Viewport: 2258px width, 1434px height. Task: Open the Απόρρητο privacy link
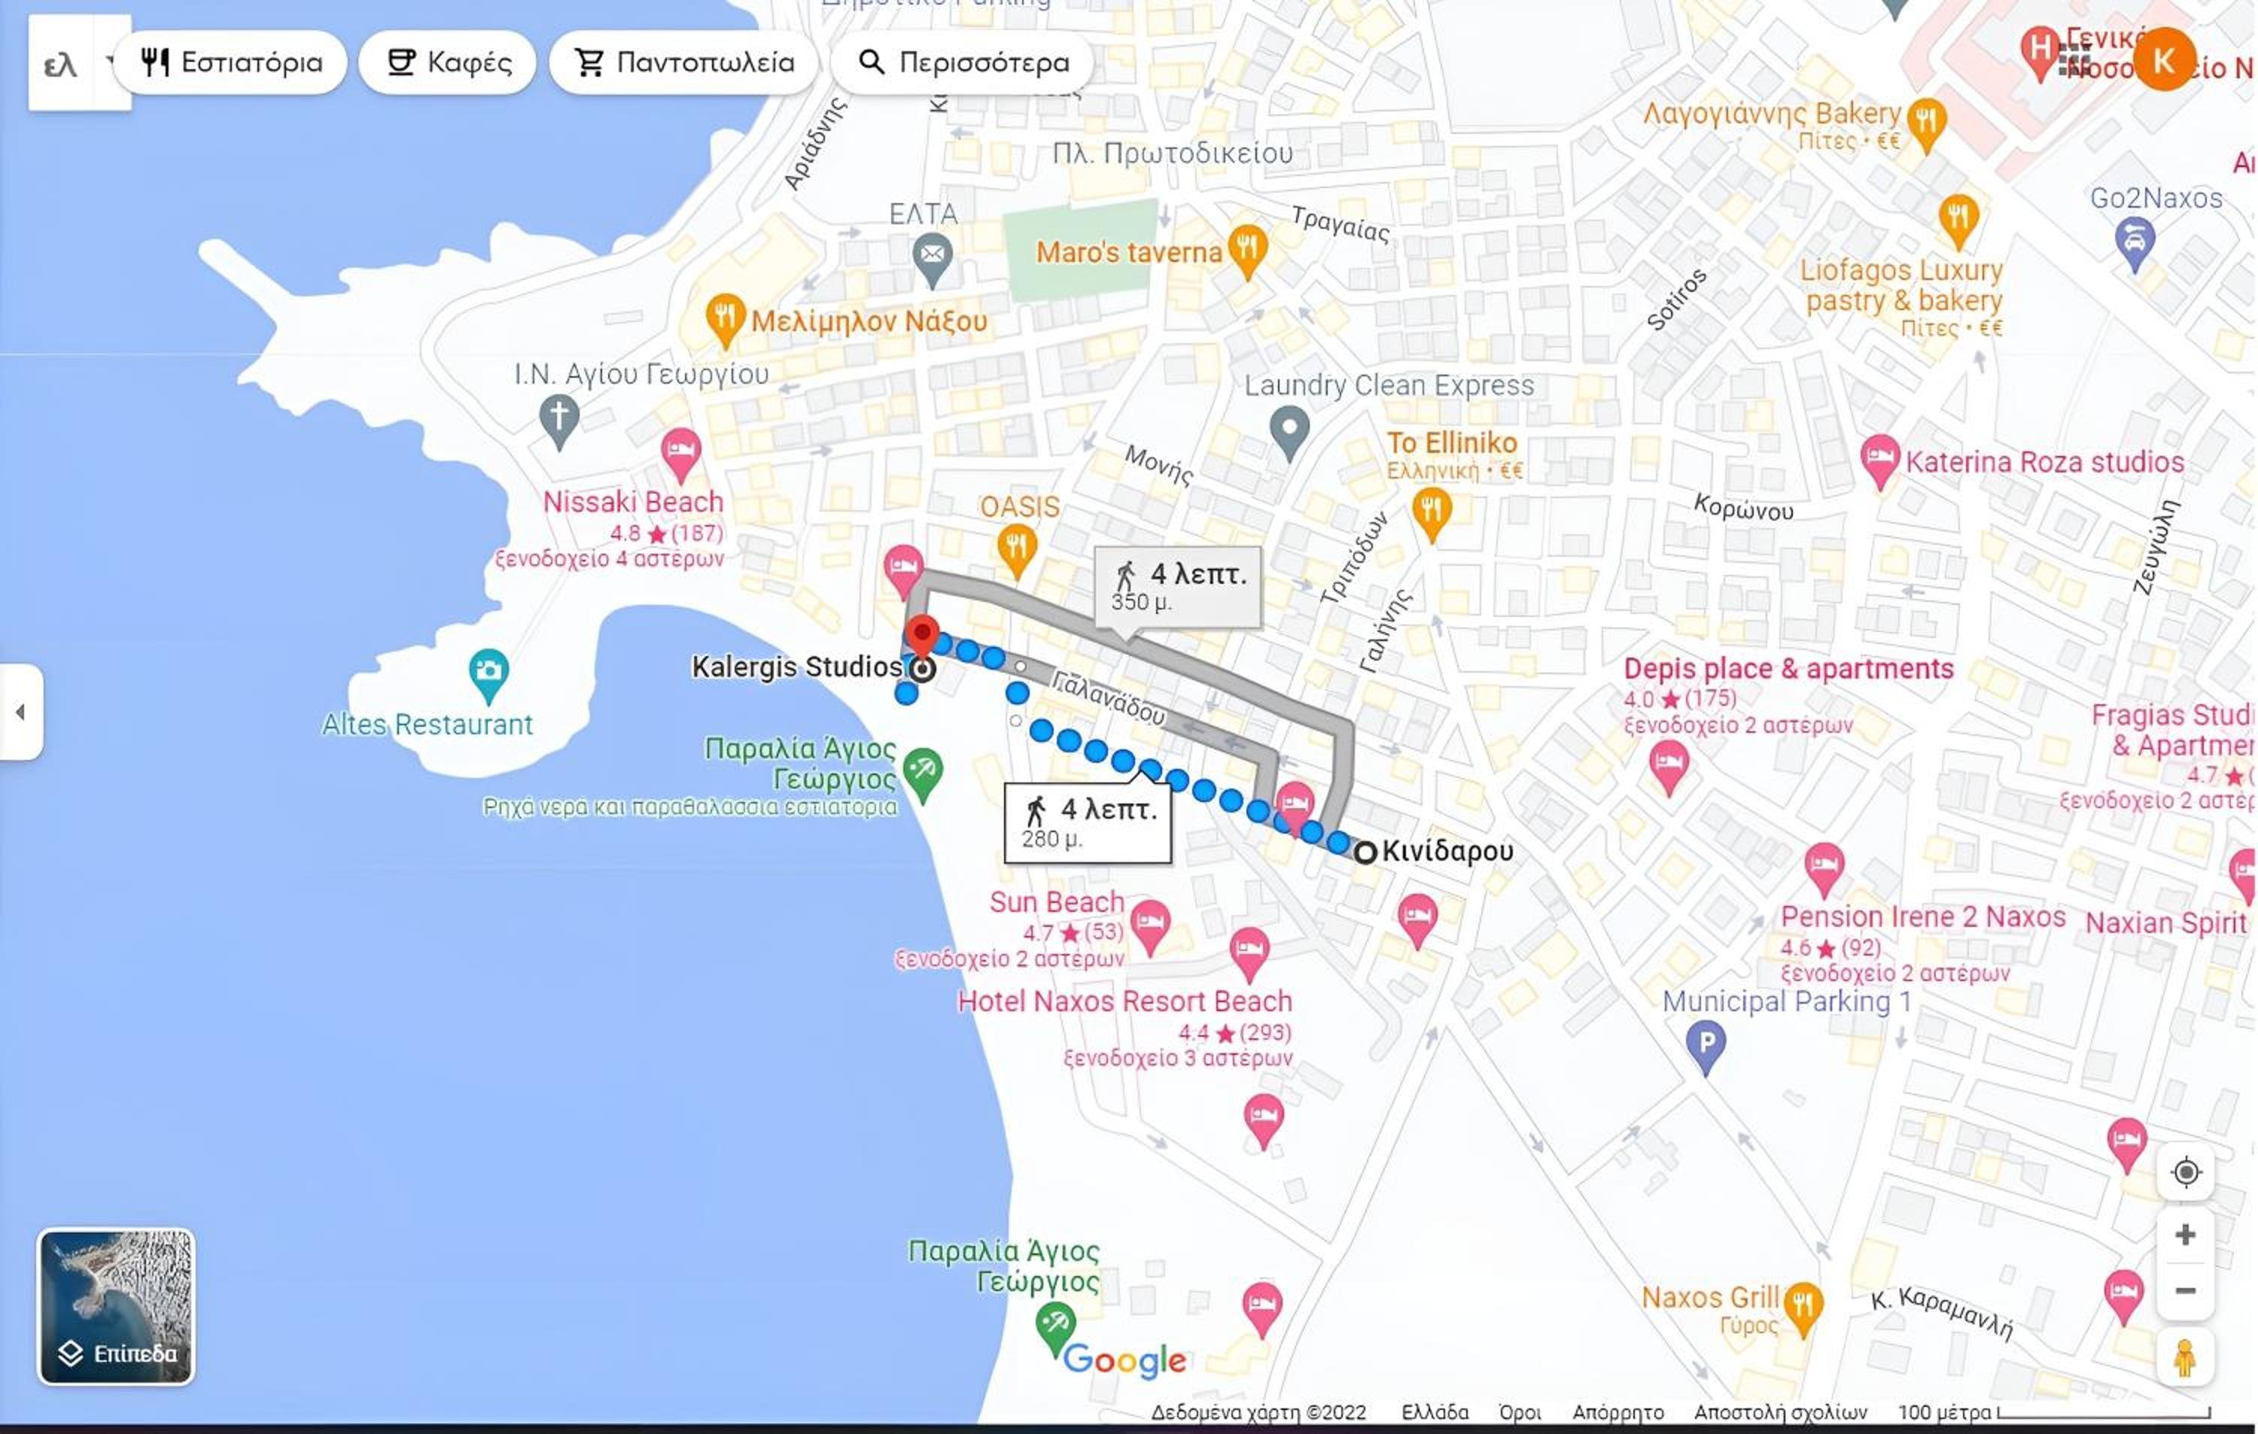click(x=1617, y=1412)
